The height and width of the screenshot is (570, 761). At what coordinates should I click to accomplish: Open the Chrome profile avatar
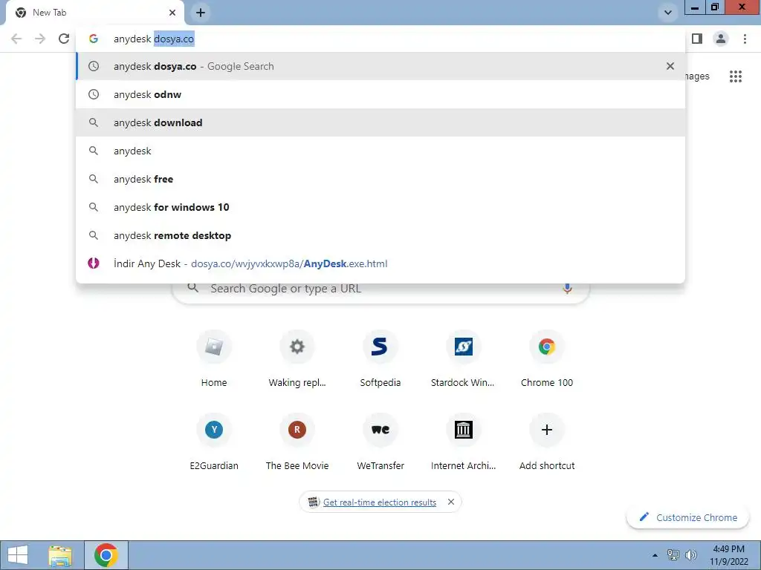click(x=721, y=39)
